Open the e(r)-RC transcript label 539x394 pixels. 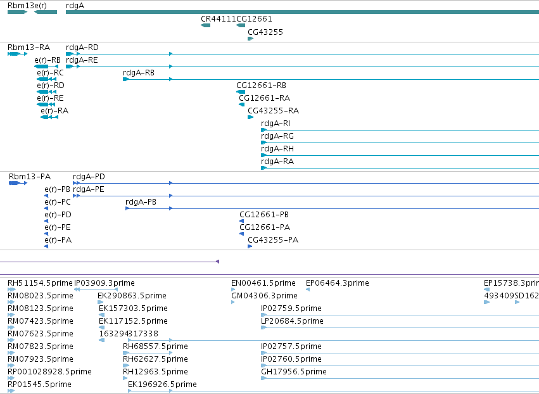pos(50,73)
